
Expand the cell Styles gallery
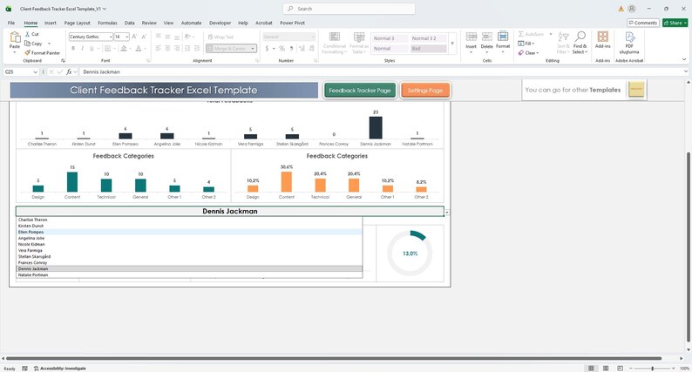point(452,44)
